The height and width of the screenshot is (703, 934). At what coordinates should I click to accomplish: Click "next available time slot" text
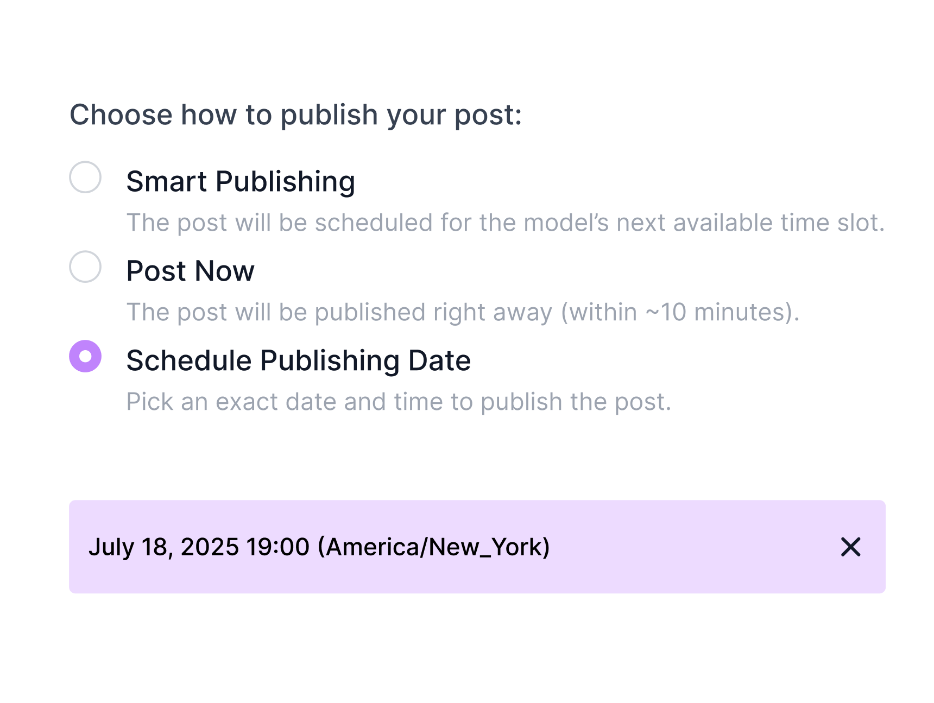[x=749, y=223]
